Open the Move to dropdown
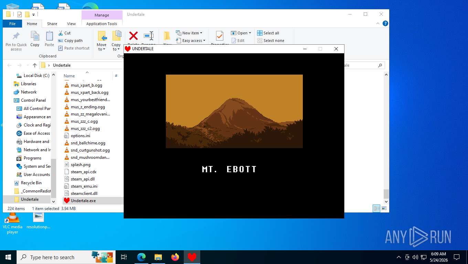The width and height of the screenshot is (468, 264). 102,41
